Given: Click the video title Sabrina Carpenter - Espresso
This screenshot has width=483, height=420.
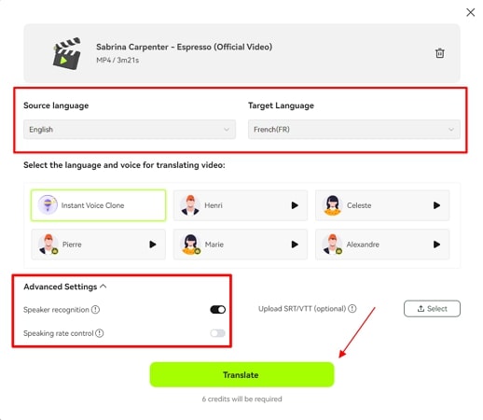Looking at the screenshot, I should tap(184, 47).
